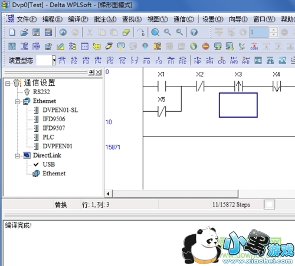Click the PN instruction icon

[x=209, y=61]
